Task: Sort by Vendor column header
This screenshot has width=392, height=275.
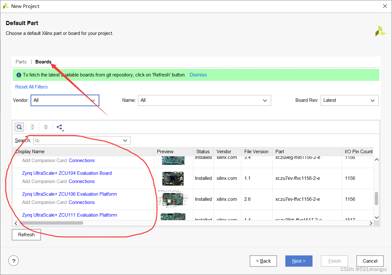Action: (227, 152)
